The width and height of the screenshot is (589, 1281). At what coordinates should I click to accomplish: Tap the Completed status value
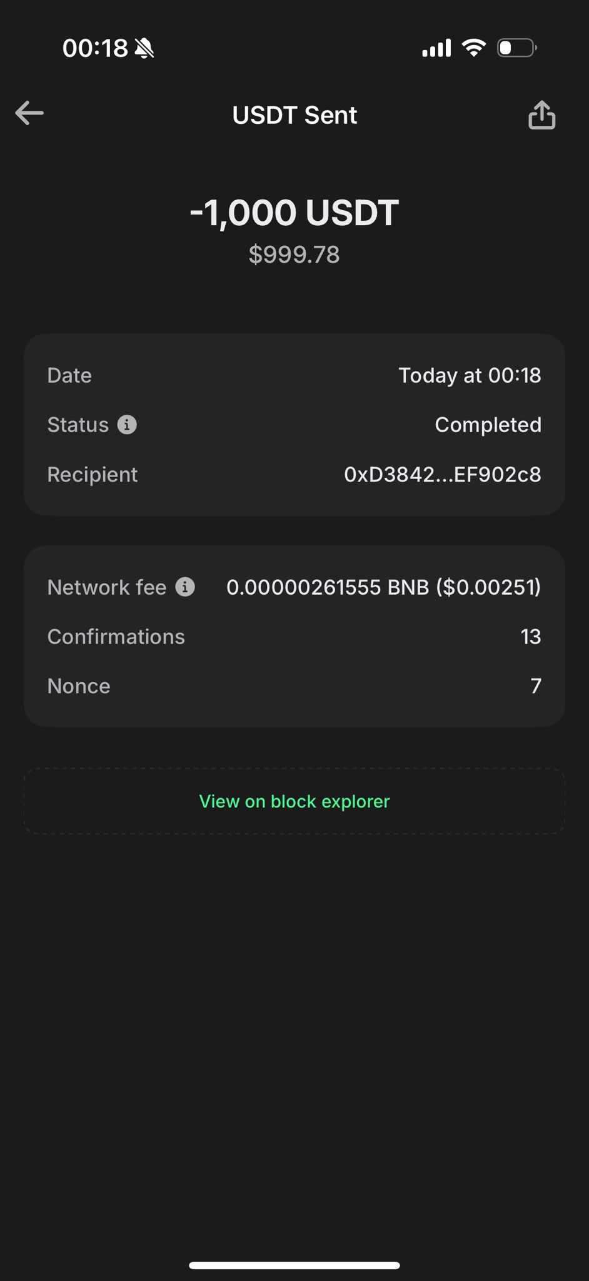click(488, 425)
